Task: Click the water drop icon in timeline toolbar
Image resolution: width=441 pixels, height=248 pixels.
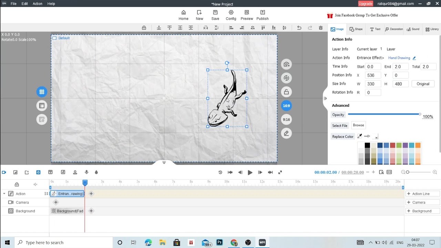Action: tap(96, 172)
